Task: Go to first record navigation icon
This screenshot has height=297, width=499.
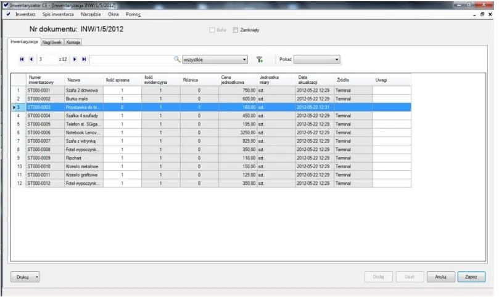Action: click(x=22, y=59)
